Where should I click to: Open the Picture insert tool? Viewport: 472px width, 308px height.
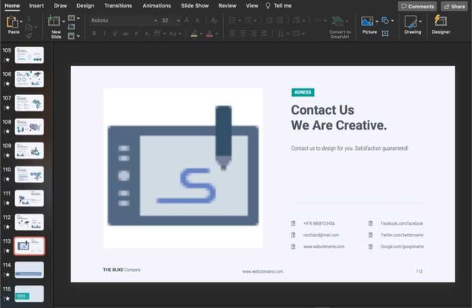(x=368, y=25)
